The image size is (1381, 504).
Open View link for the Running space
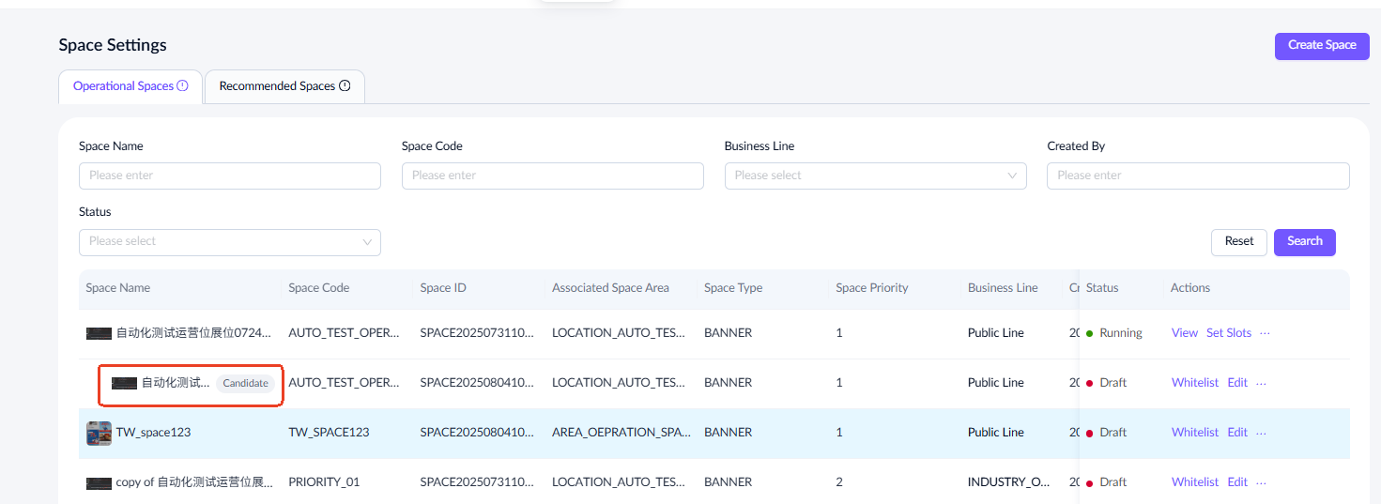pyautogui.click(x=1184, y=333)
